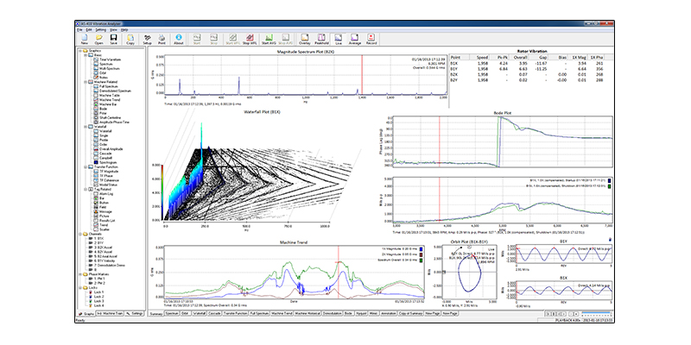The height and width of the screenshot is (345, 691).
Task: Select Machine Table in tree
Action: click(110, 95)
